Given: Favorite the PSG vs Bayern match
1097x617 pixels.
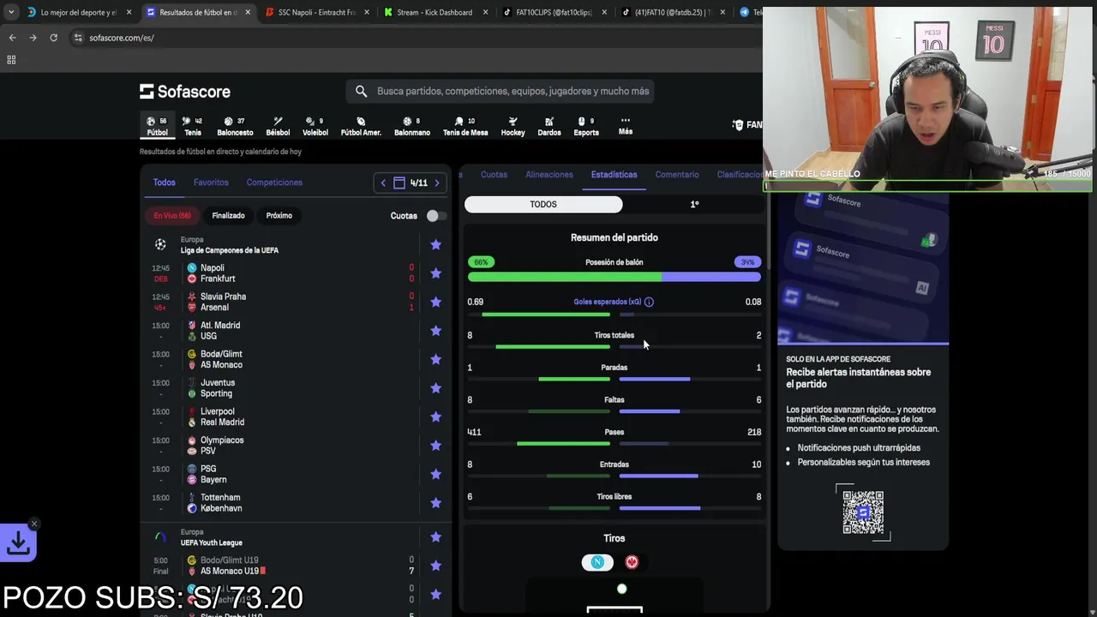Looking at the screenshot, I should click(x=435, y=474).
